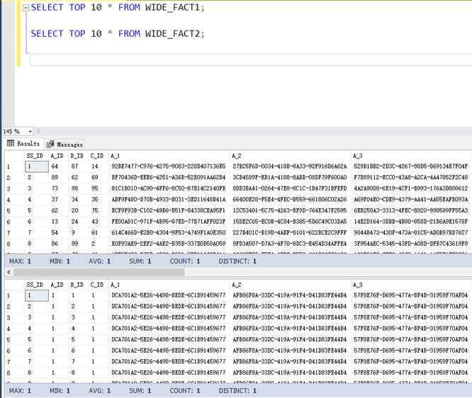Click WIDE_FACT2 in the second query line
The height and width of the screenshot is (398, 472).
(173, 34)
